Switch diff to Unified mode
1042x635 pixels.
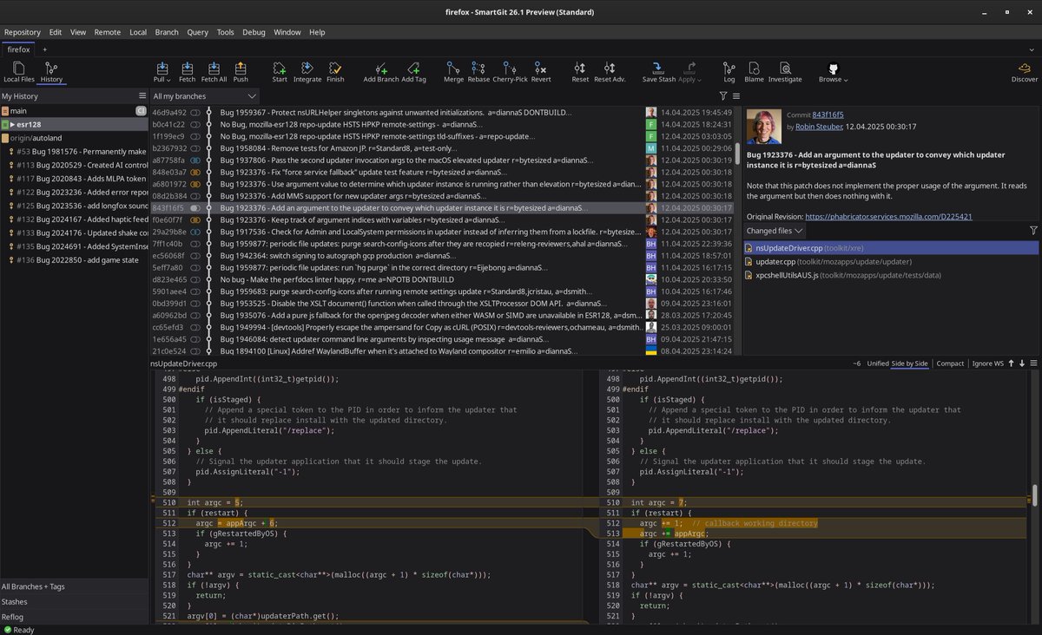click(x=877, y=363)
